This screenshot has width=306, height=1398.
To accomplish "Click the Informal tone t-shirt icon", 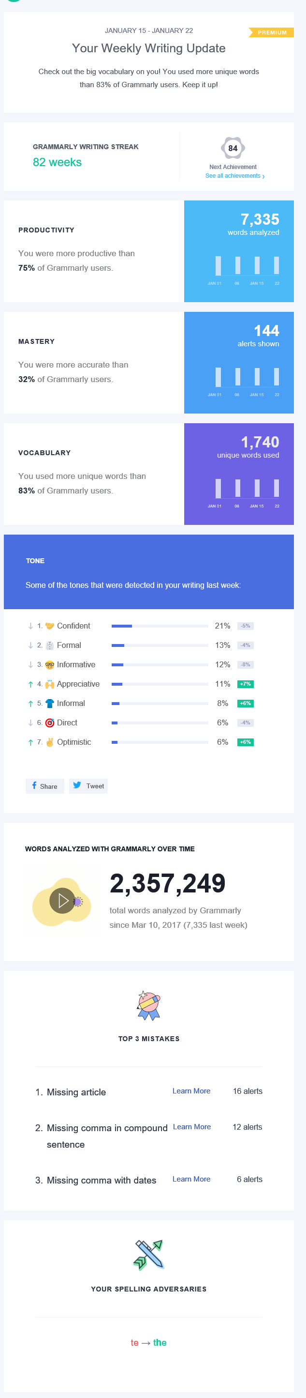I will tap(50, 703).
